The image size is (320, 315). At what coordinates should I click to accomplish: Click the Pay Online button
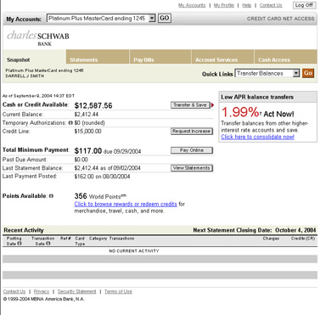click(192, 150)
